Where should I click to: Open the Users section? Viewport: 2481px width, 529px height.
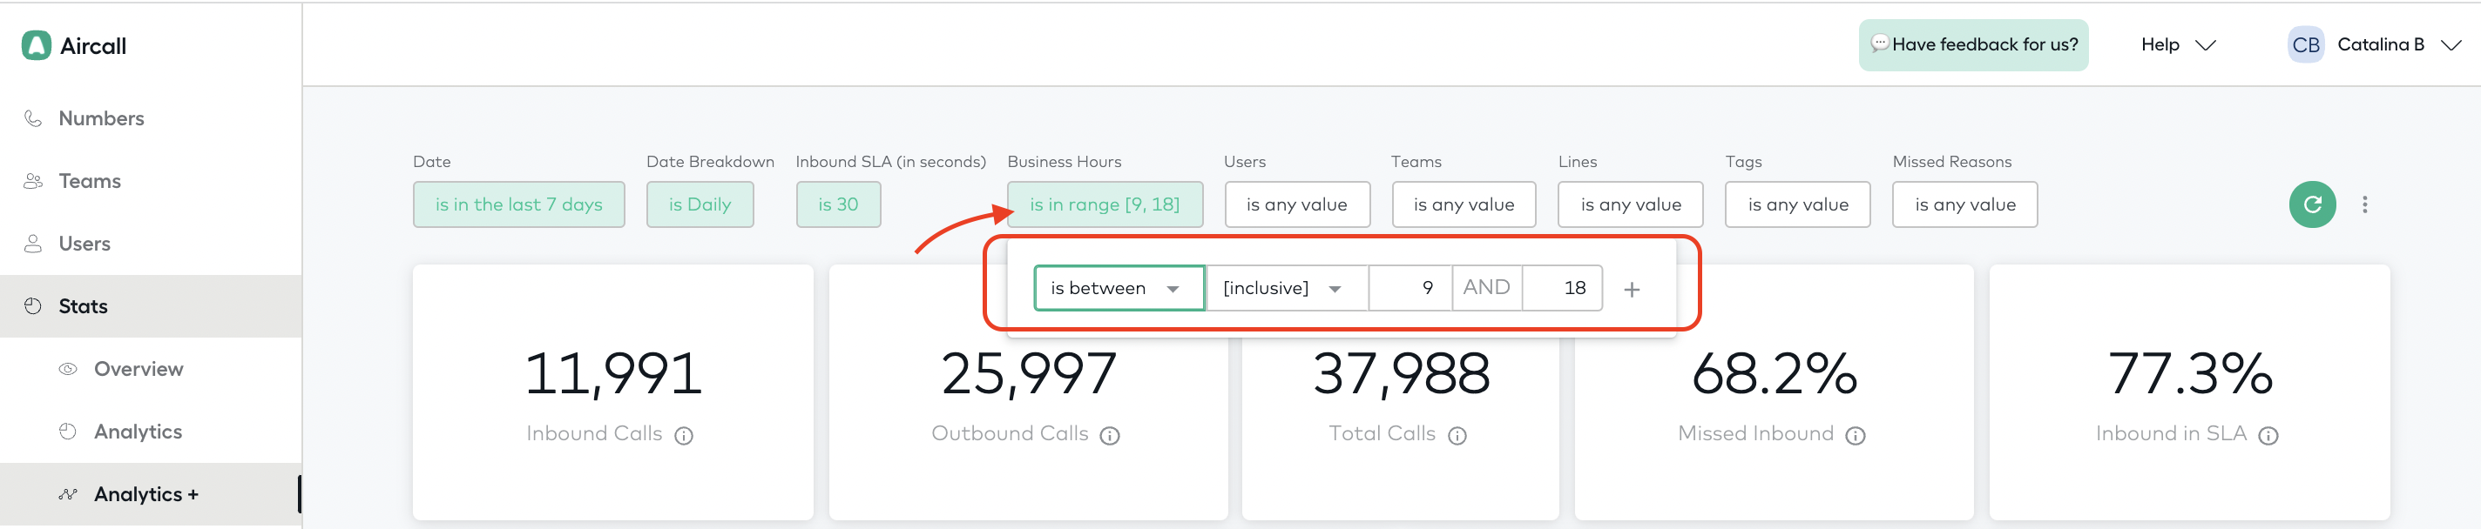152,244
